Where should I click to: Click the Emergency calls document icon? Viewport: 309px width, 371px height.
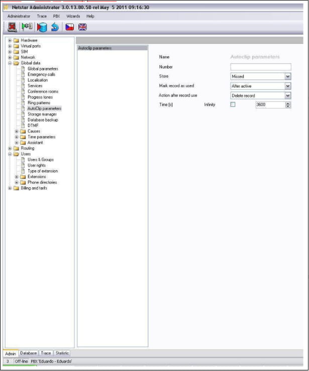click(x=23, y=75)
